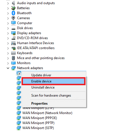128x131 pixels.
Task: Select the disabled network adapter icon
Action: [x=19, y=73]
